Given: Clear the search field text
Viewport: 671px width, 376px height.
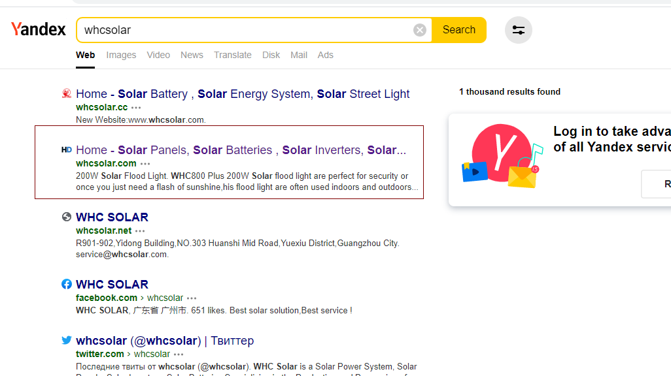Looking at the screenshot, I should click(420, 30).
